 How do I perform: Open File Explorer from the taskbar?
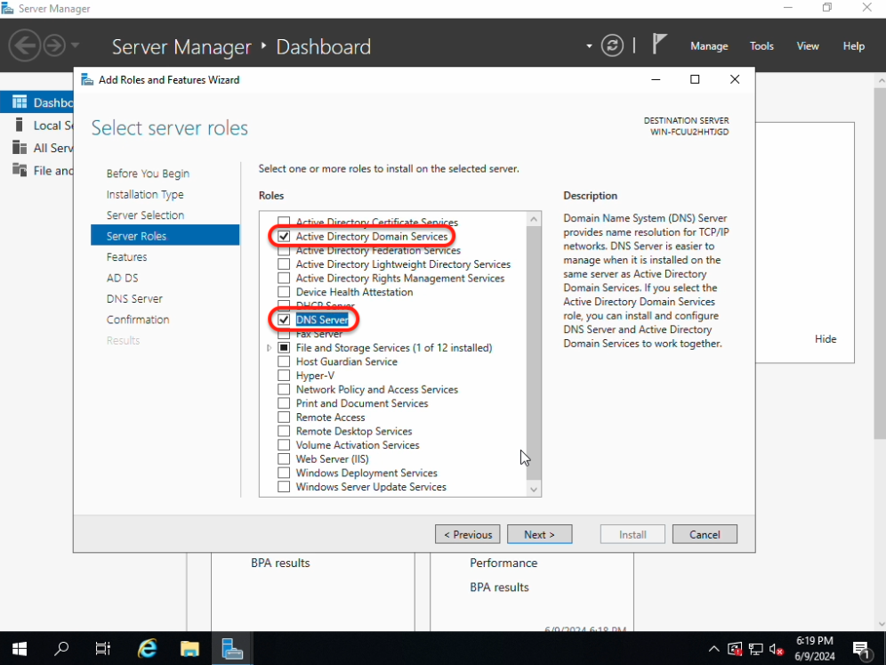(189, 648)
